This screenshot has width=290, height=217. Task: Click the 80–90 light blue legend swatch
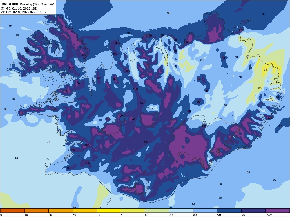tap(205, 211)
